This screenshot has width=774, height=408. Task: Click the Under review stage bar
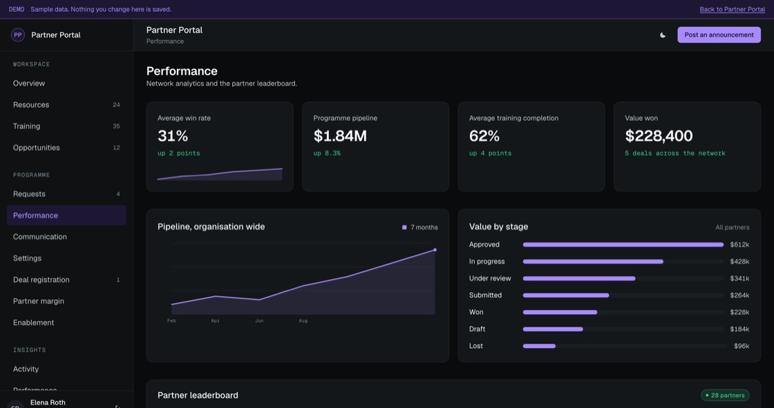coord(623,278)
